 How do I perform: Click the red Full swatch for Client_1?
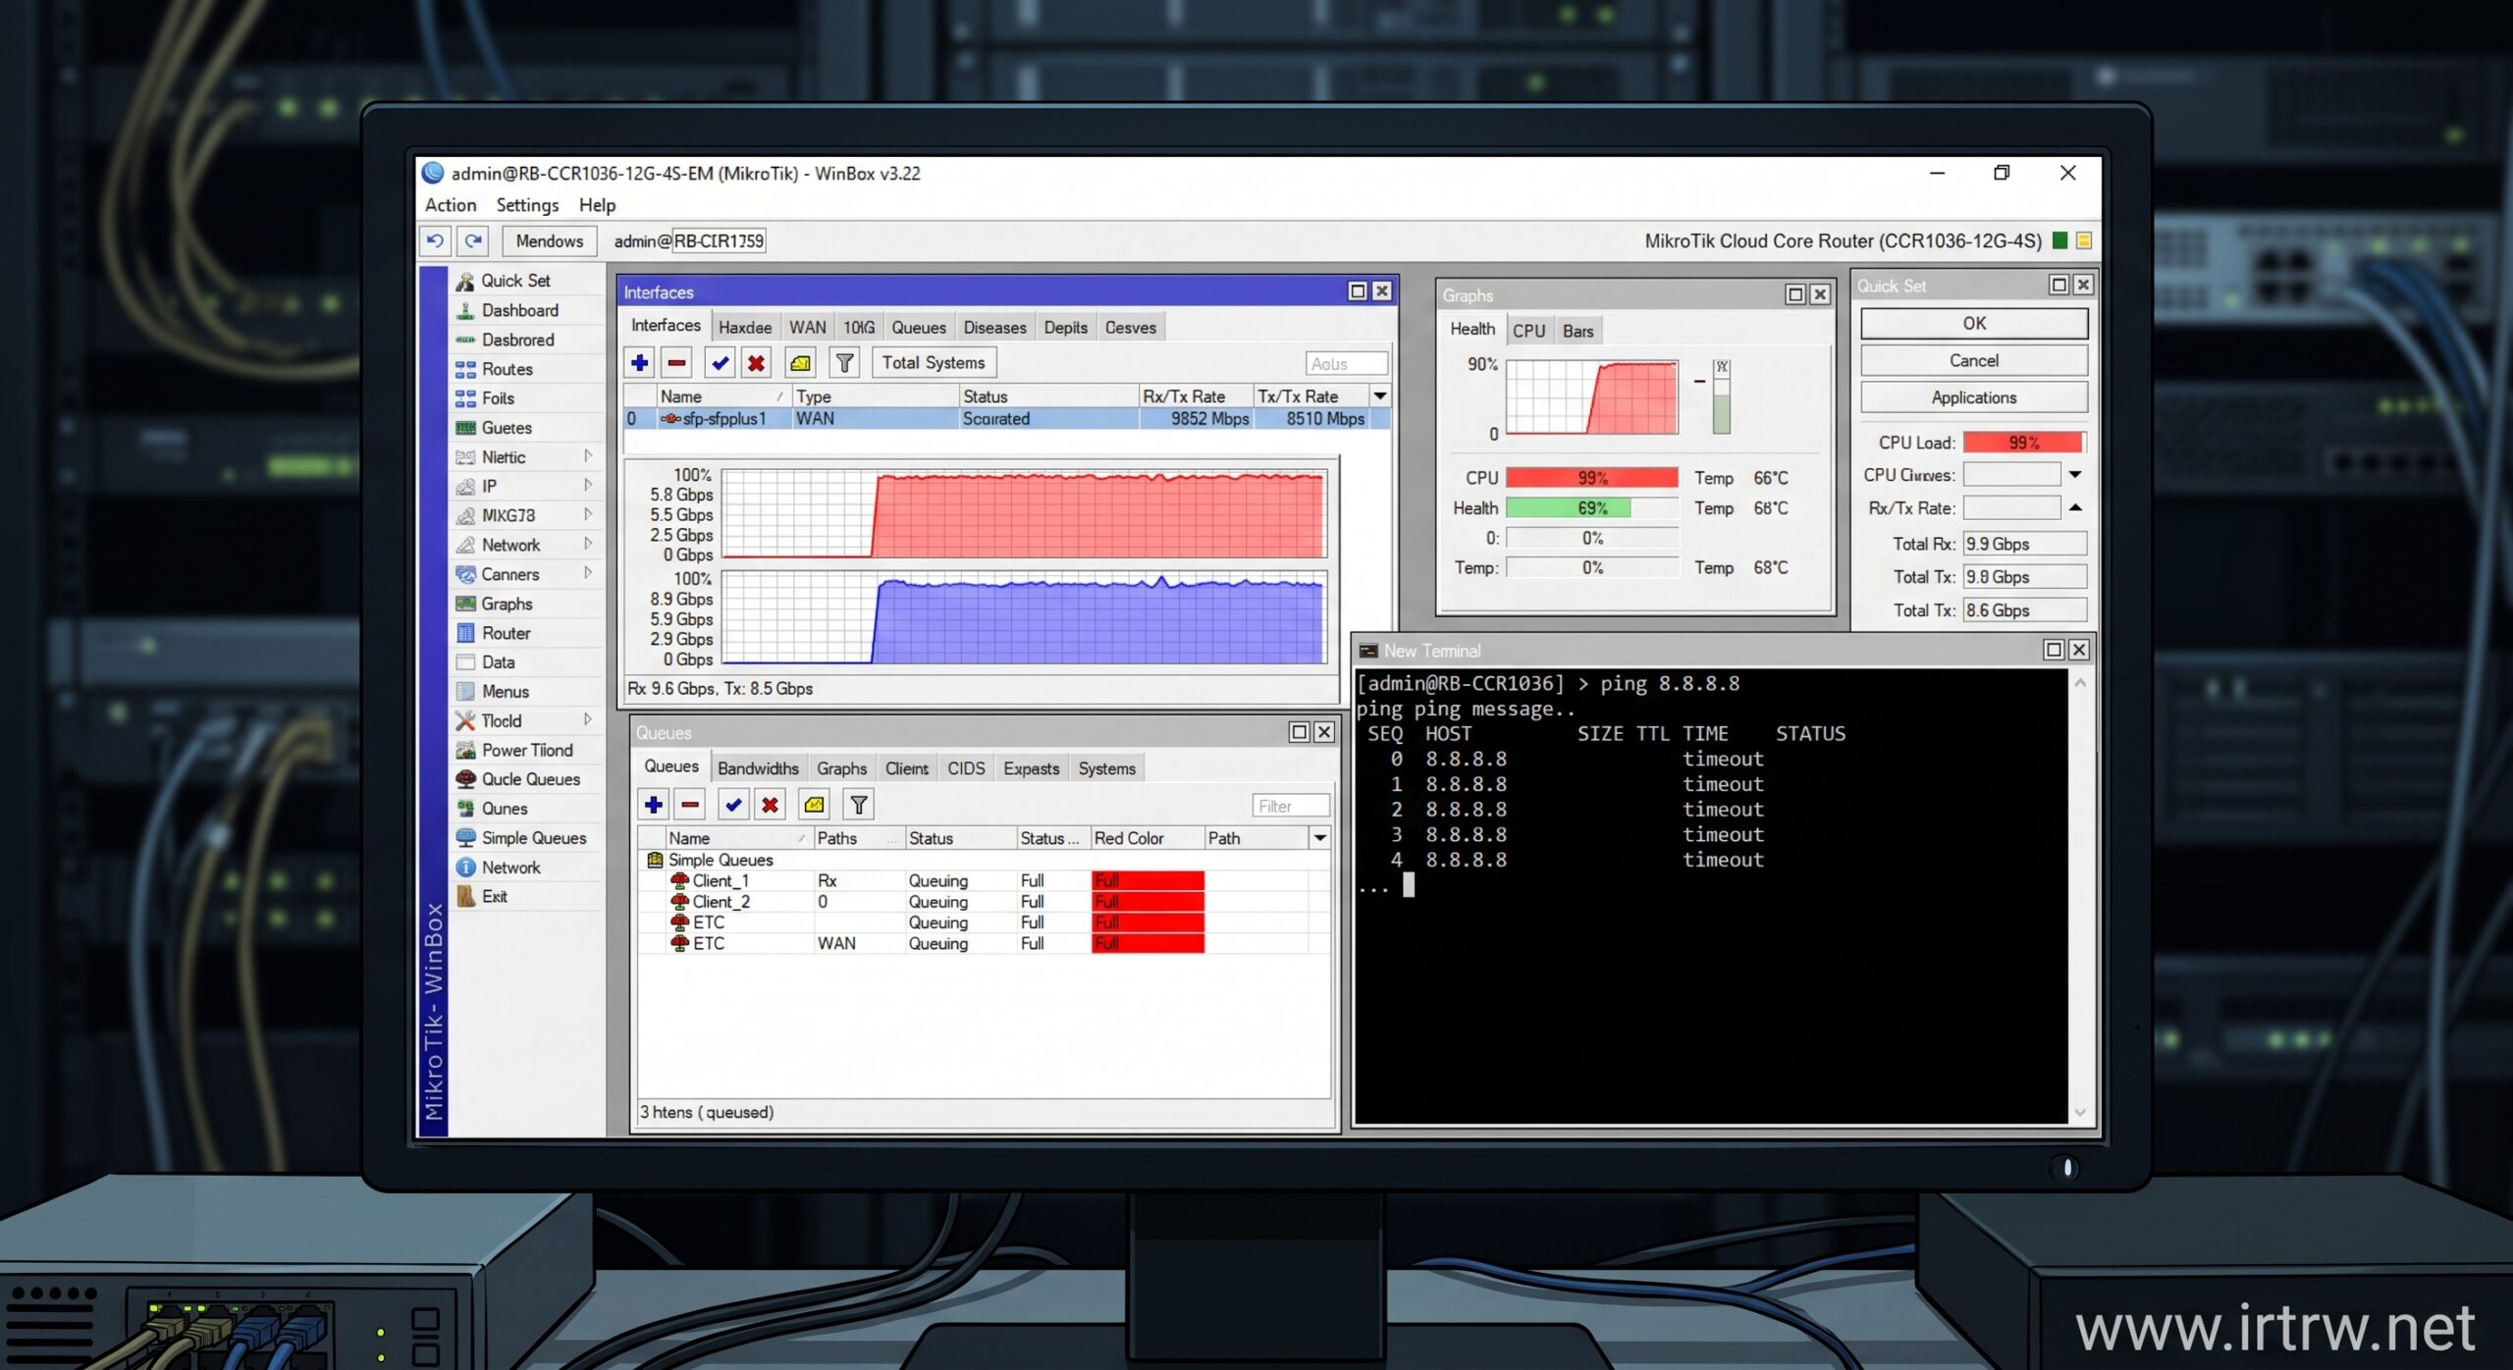point(1148,880)
